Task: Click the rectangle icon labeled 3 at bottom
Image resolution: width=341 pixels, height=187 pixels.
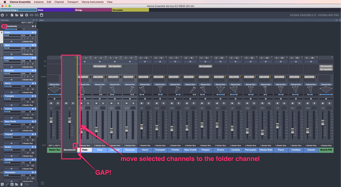Action: (x=26, y=184)
